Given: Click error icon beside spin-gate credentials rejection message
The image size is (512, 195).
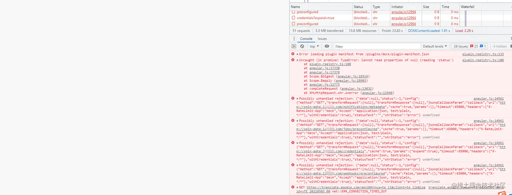Looking at the screenshot, I should 293,143.
